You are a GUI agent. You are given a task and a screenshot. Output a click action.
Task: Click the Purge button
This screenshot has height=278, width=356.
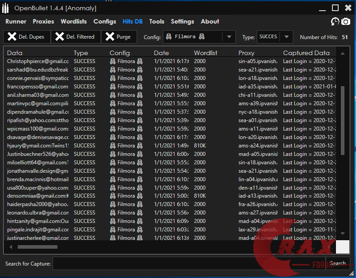119,37
